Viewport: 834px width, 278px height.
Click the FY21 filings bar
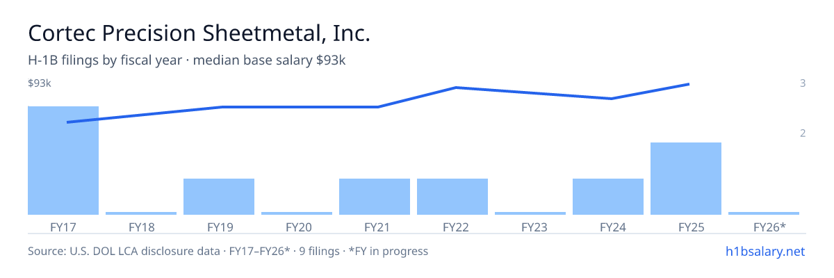coord(375,197)
